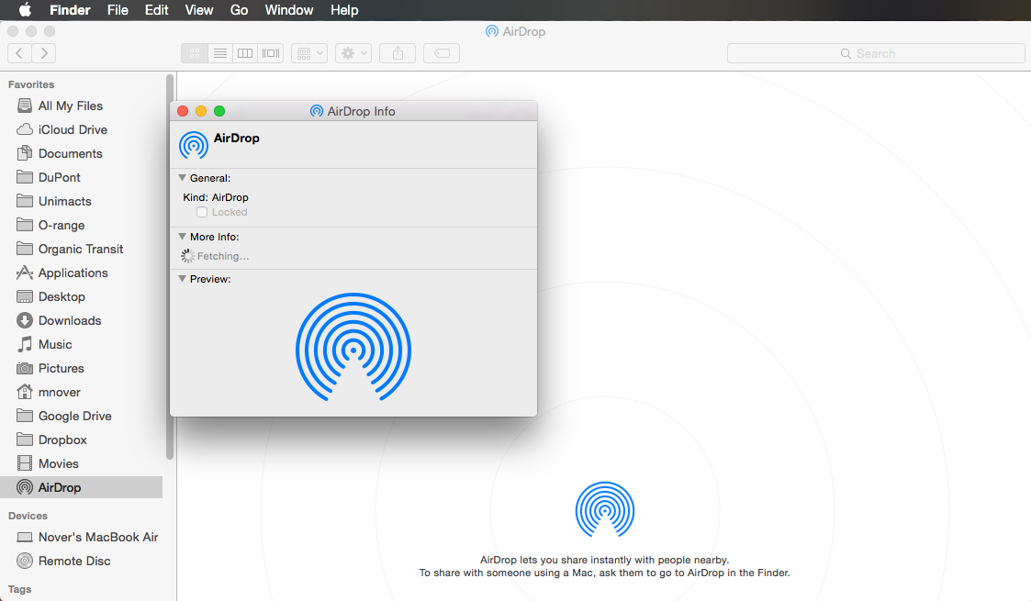
Task: Open iCloud Drive in sidebar
Action: (x=82, y=129)
